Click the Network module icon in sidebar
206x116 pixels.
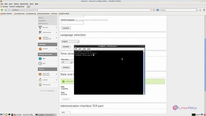40,27
